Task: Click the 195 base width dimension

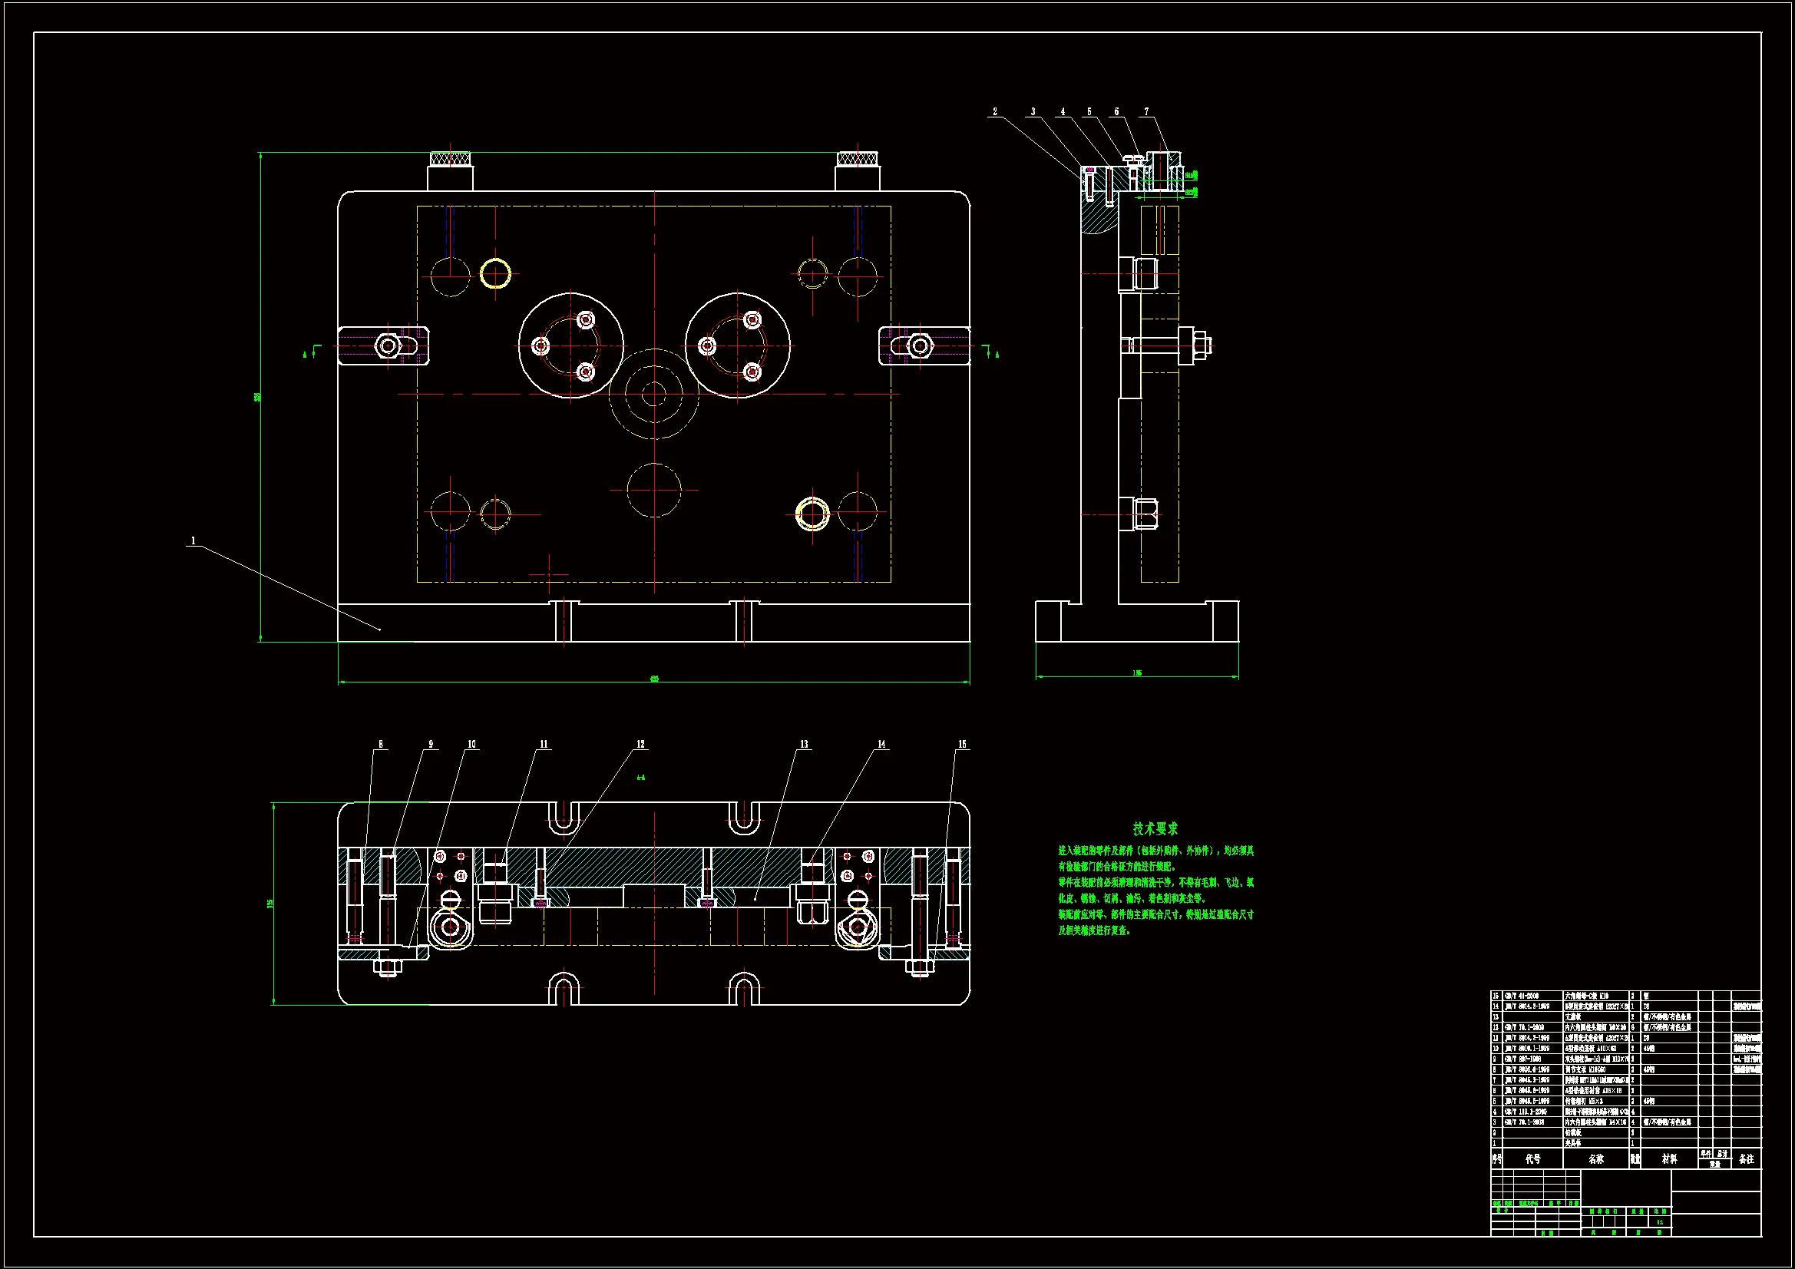Action: coord(1137,673)
